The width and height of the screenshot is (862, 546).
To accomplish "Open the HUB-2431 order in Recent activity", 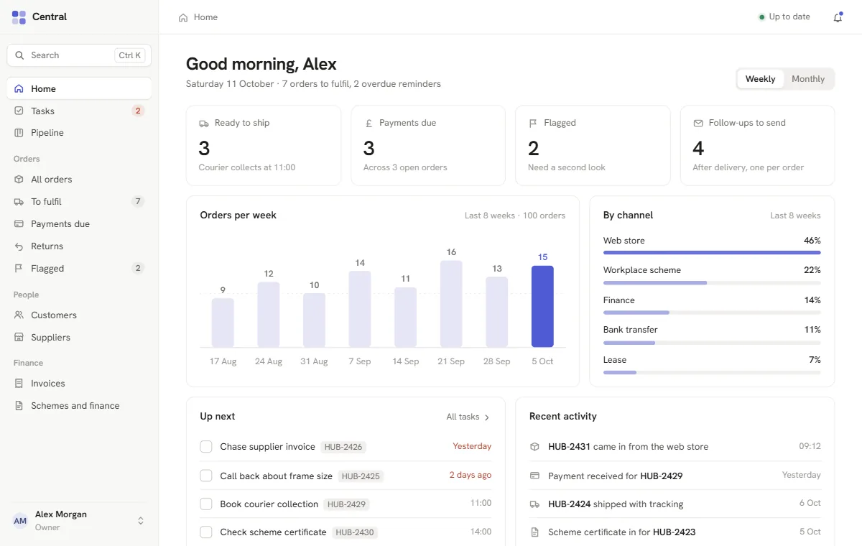I will point(569,447).
